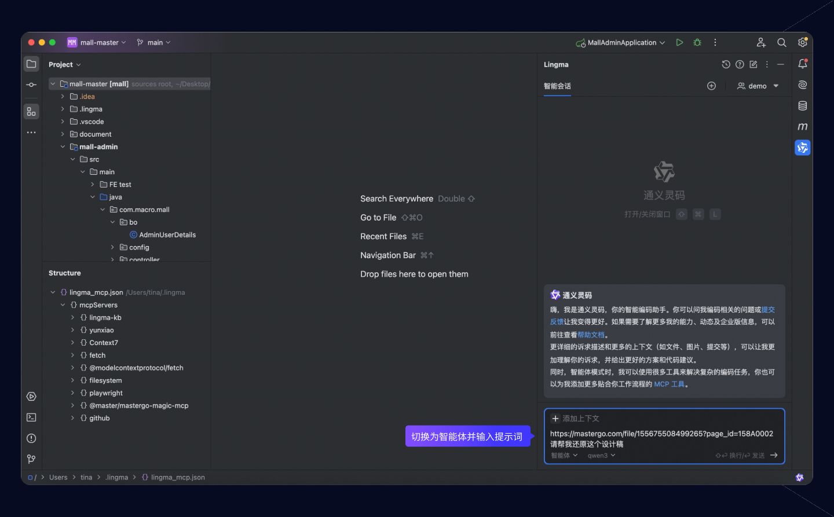Open the Lingma tool window icon in the right sidebar
The height and width of the screenshot is (517, 834).
pos(802,148)
